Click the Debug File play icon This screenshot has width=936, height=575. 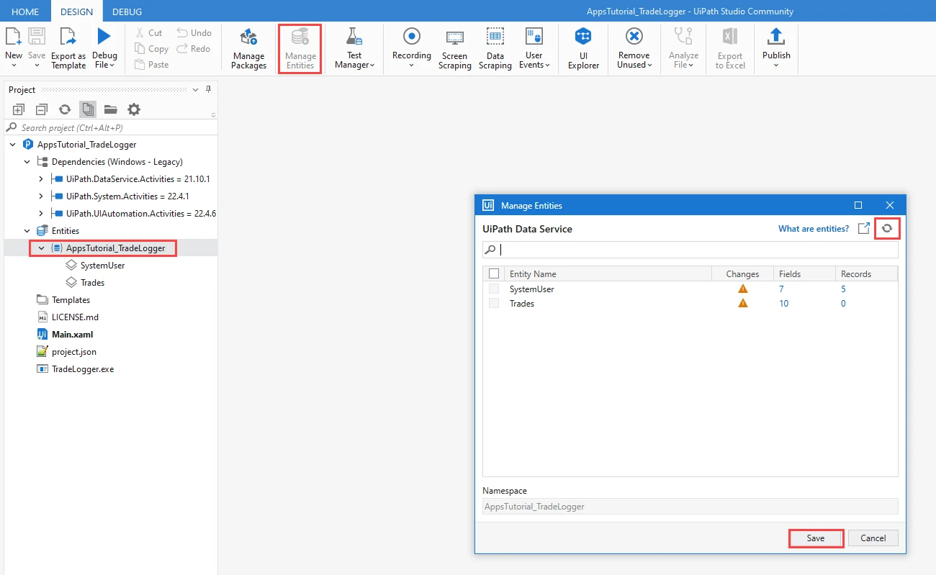pyautogui.click(x=104, y=36)
